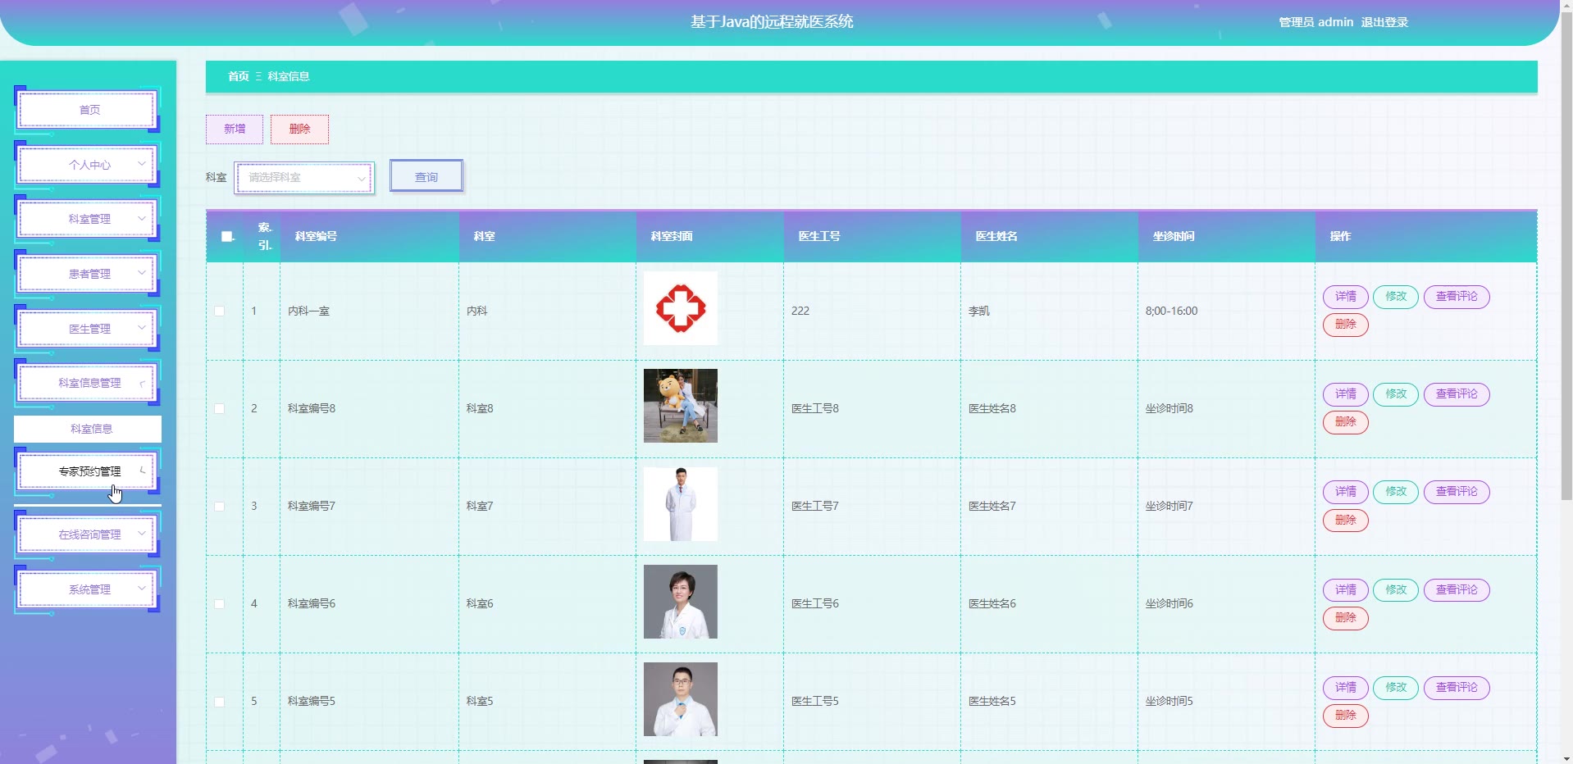This screenshot has width=1573, height=764.
Task: Open the cover photo for 科室7
Action: tap(681, 504)
